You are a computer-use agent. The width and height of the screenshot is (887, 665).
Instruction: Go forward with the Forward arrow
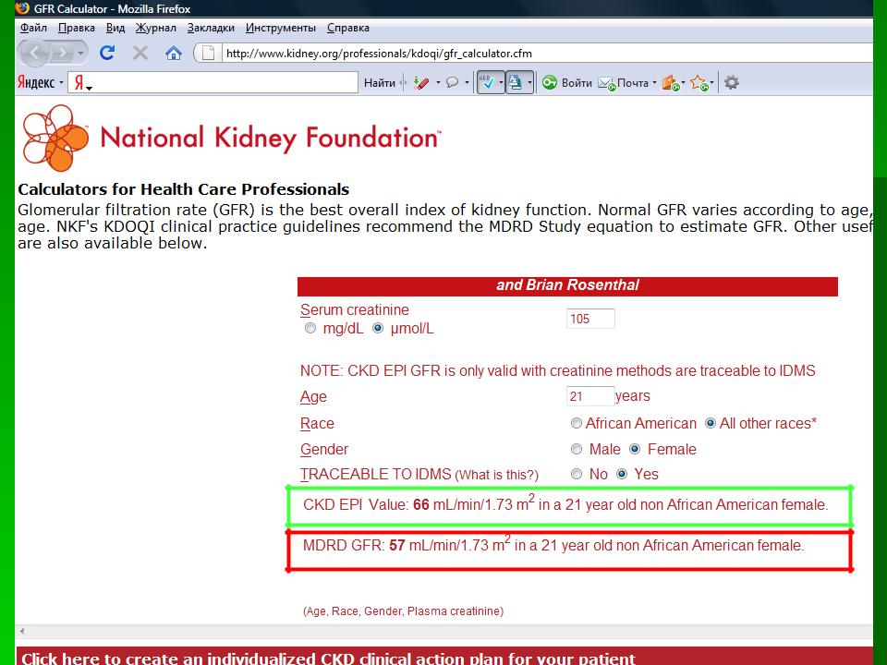(x=62, y=54)
